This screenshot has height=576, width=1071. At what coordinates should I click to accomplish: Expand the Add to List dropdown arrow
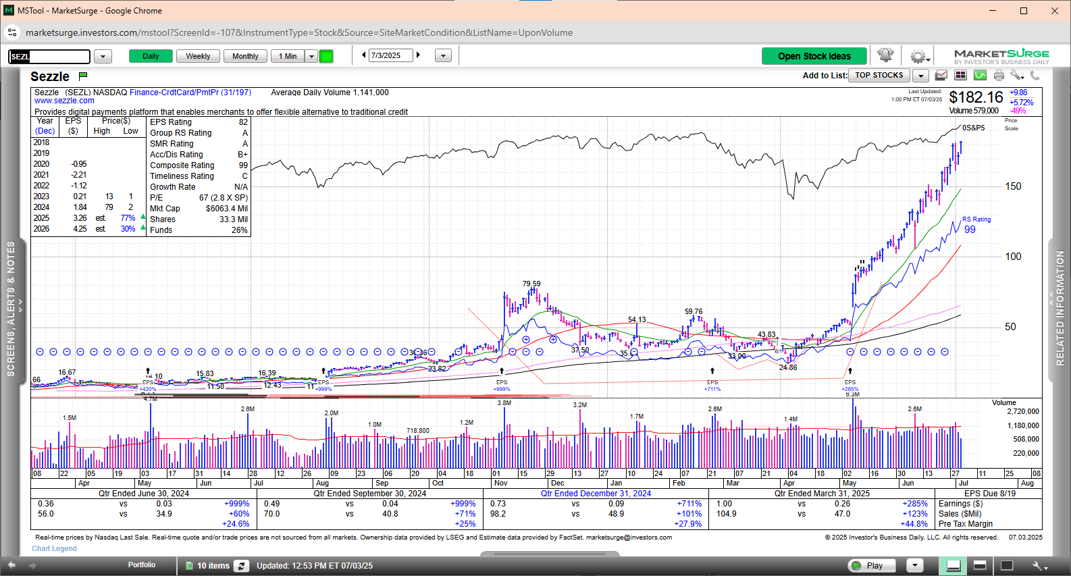coord(920,76)
